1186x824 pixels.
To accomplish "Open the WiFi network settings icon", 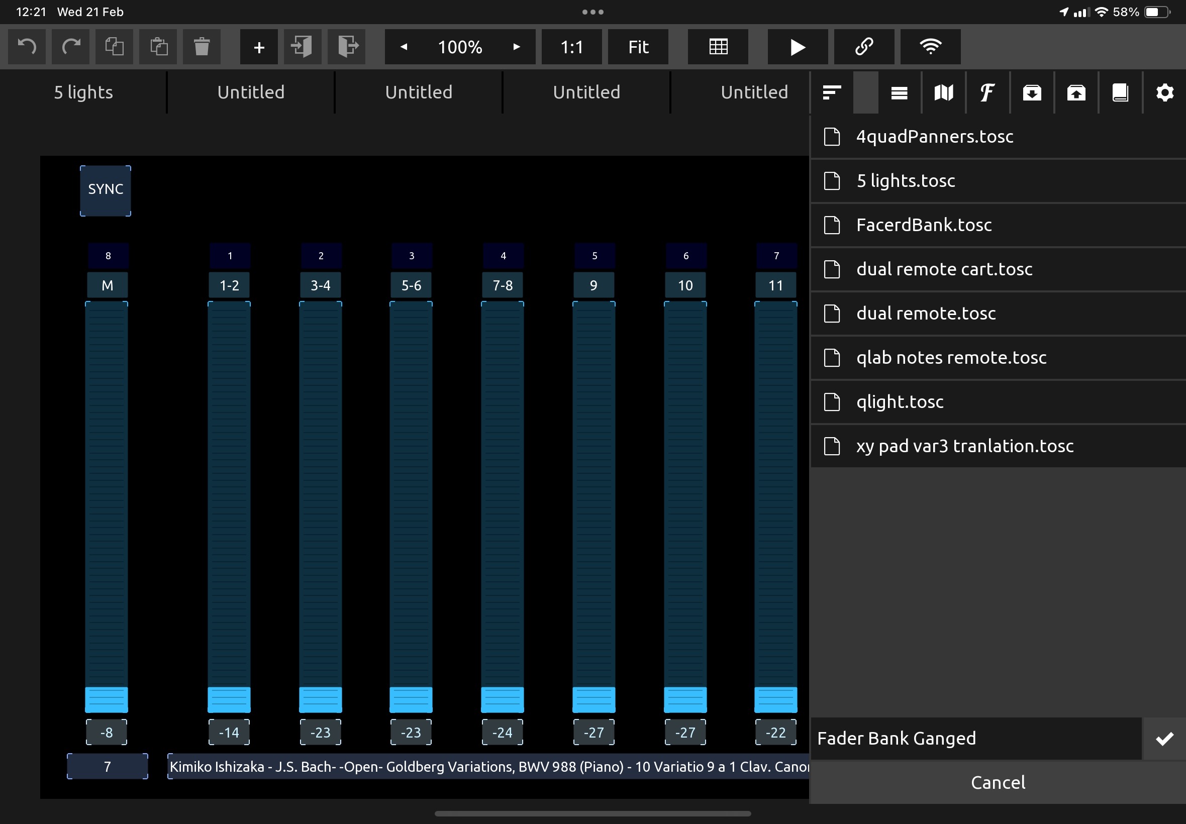I will (930, 47).
